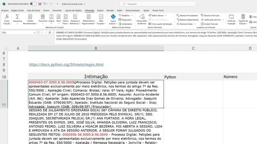
Task: Open Pesquisa e Referência functions
Action: tap(75, 19)
